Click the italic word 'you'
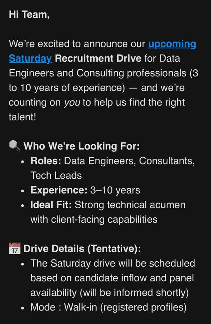The width and height of the screenshot is (211, 324). pyautogui.click(x=72, y=103)
